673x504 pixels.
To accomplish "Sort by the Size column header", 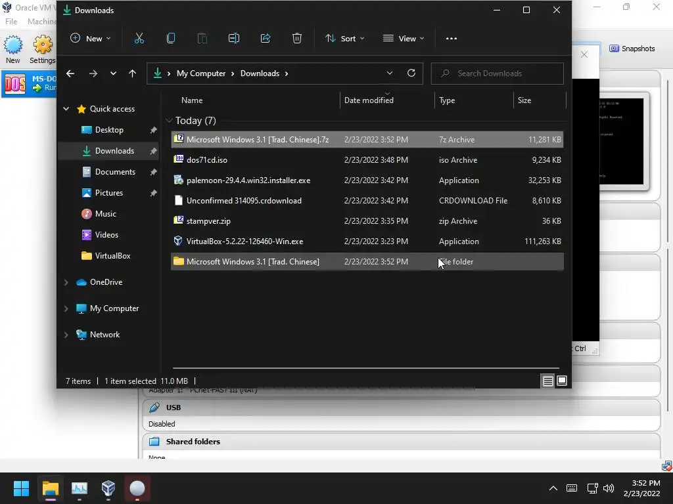I will coord(524,100).
